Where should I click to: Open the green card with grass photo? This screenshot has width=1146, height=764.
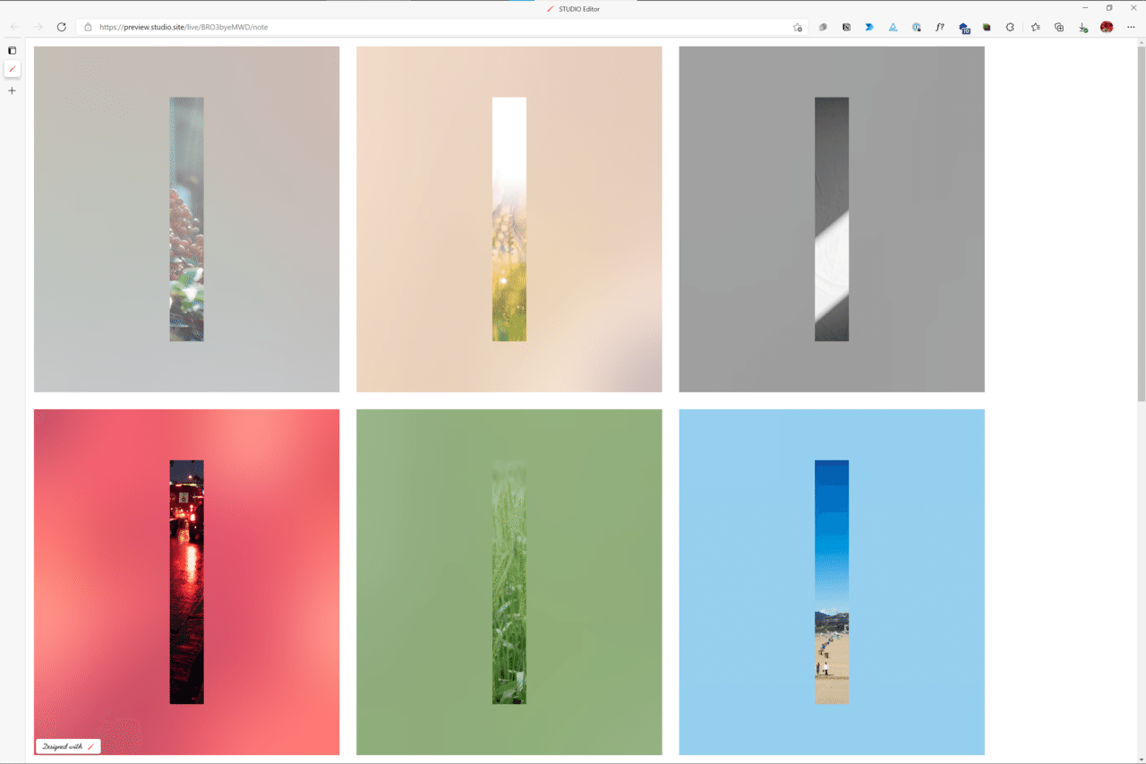tap(509, 582)
